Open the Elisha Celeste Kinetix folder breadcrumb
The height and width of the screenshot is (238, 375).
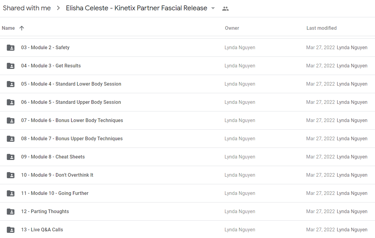(x=137, y=8)
